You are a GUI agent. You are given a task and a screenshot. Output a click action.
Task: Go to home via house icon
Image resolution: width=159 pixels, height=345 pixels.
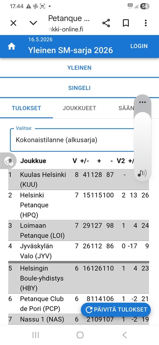(x=12, y=47)
